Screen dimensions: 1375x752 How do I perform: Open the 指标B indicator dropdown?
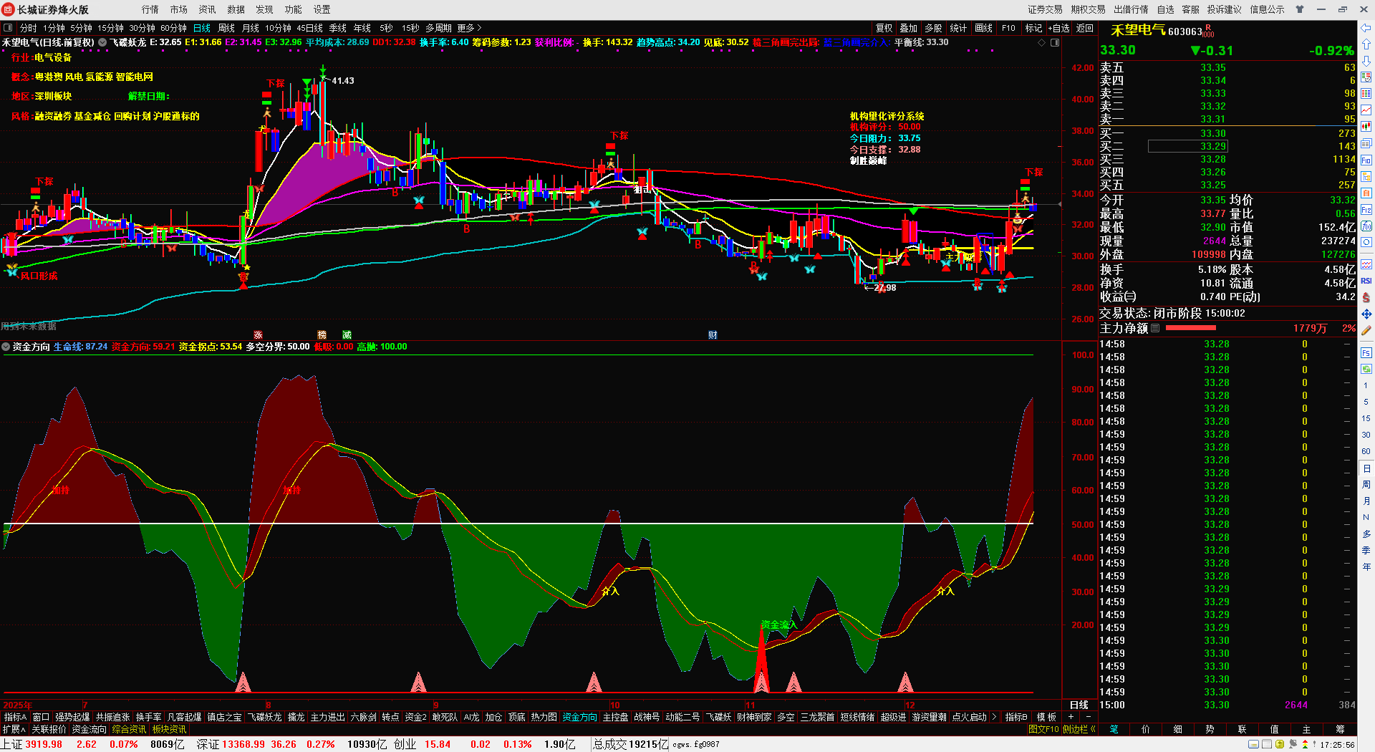pos(1016,717)
